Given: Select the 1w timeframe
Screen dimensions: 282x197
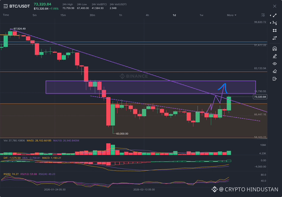Looking at the screenshot, I should pyautogui.click(x=202, y=15).
